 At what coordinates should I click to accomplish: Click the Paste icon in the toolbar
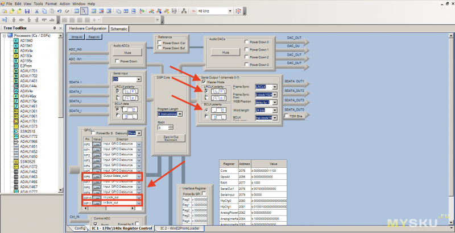[52, 11]
